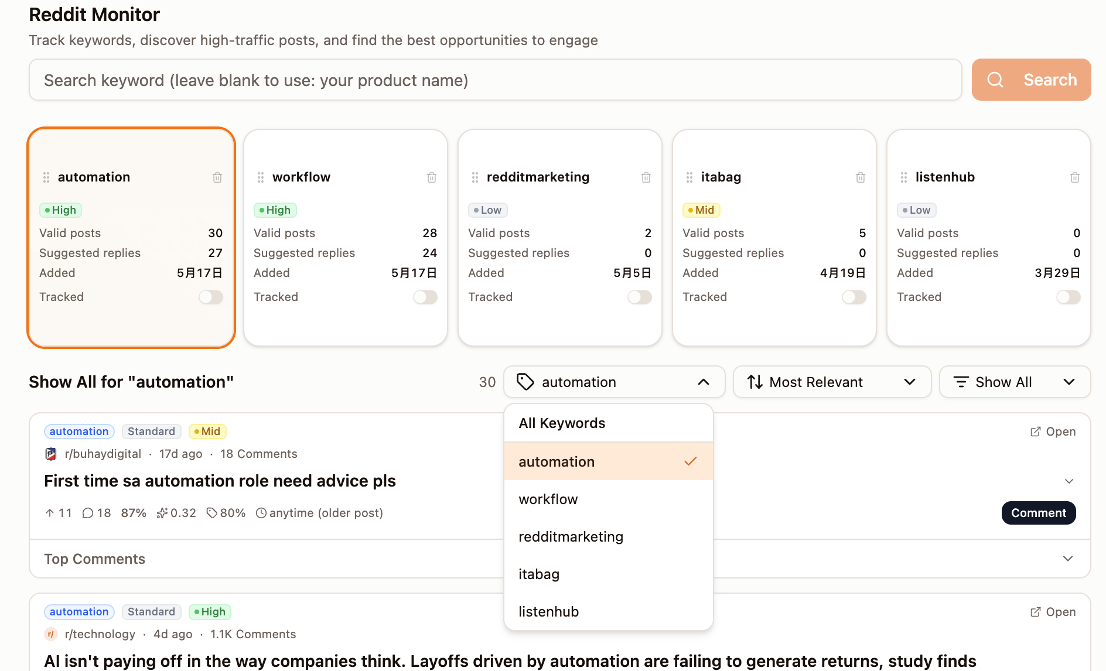Delete the itabag keyword card

(861, 177)
